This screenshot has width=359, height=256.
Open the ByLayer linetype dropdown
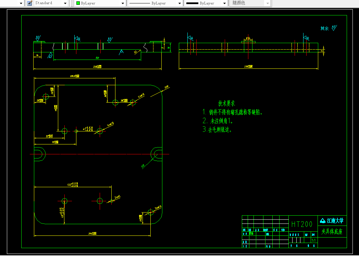[x=180, y=3]
